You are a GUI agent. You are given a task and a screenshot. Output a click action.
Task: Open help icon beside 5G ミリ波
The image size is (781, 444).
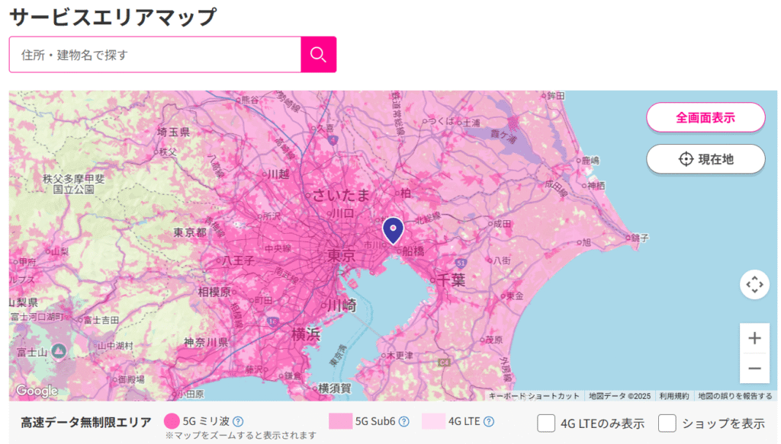click(x=238, y=422)
